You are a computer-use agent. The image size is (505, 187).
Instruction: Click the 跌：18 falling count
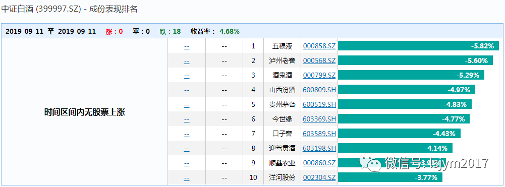pyautogui.click(x=170, y=31)
